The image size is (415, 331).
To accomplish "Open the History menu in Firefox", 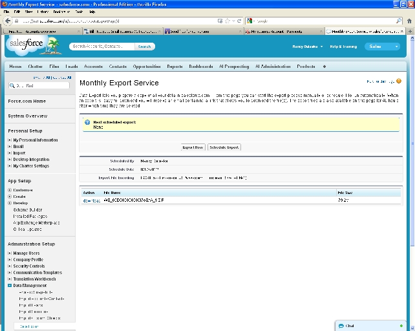I will (x=43, y=12).
